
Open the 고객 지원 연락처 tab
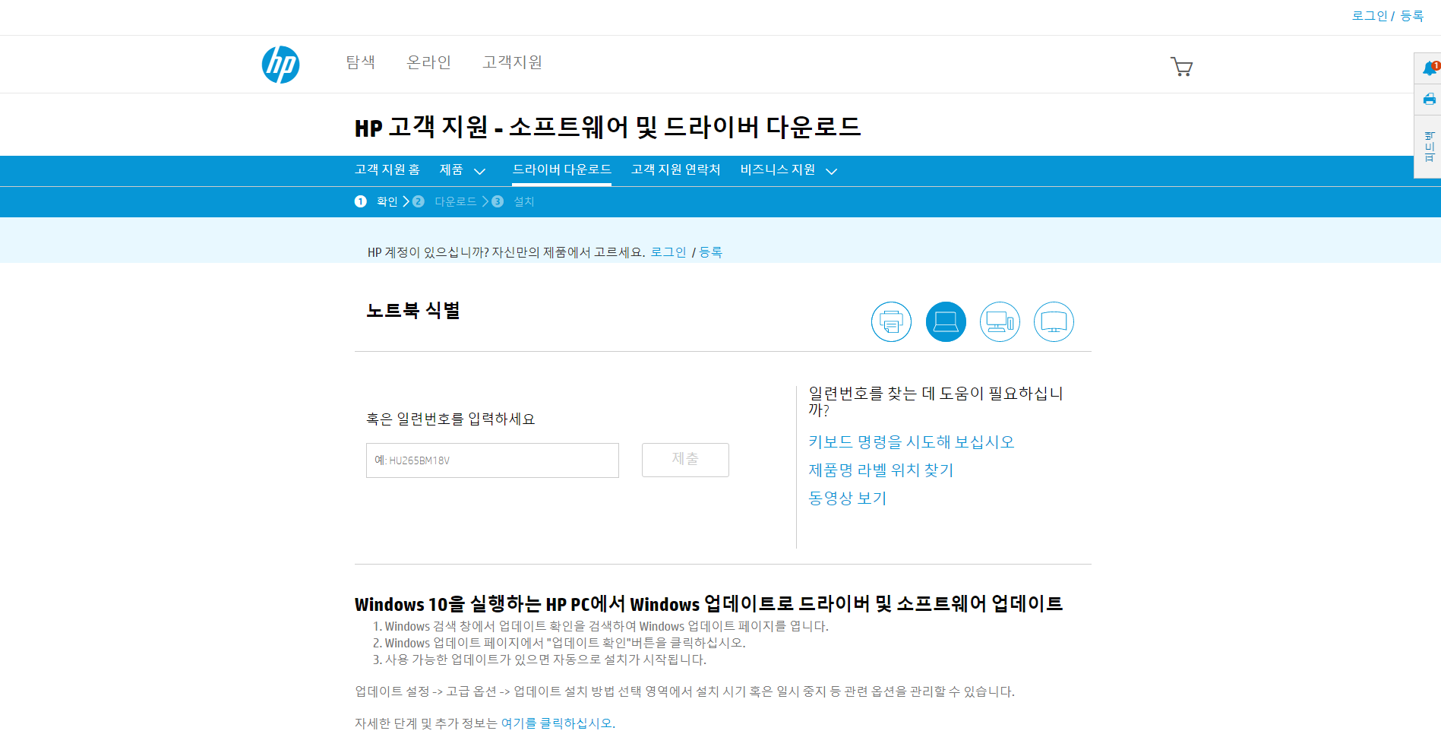coord(676,169)
